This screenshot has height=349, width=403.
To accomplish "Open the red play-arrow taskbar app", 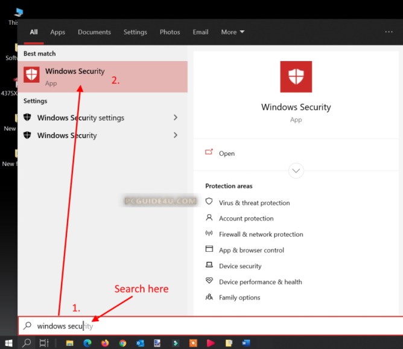I will tap(211, 343).
